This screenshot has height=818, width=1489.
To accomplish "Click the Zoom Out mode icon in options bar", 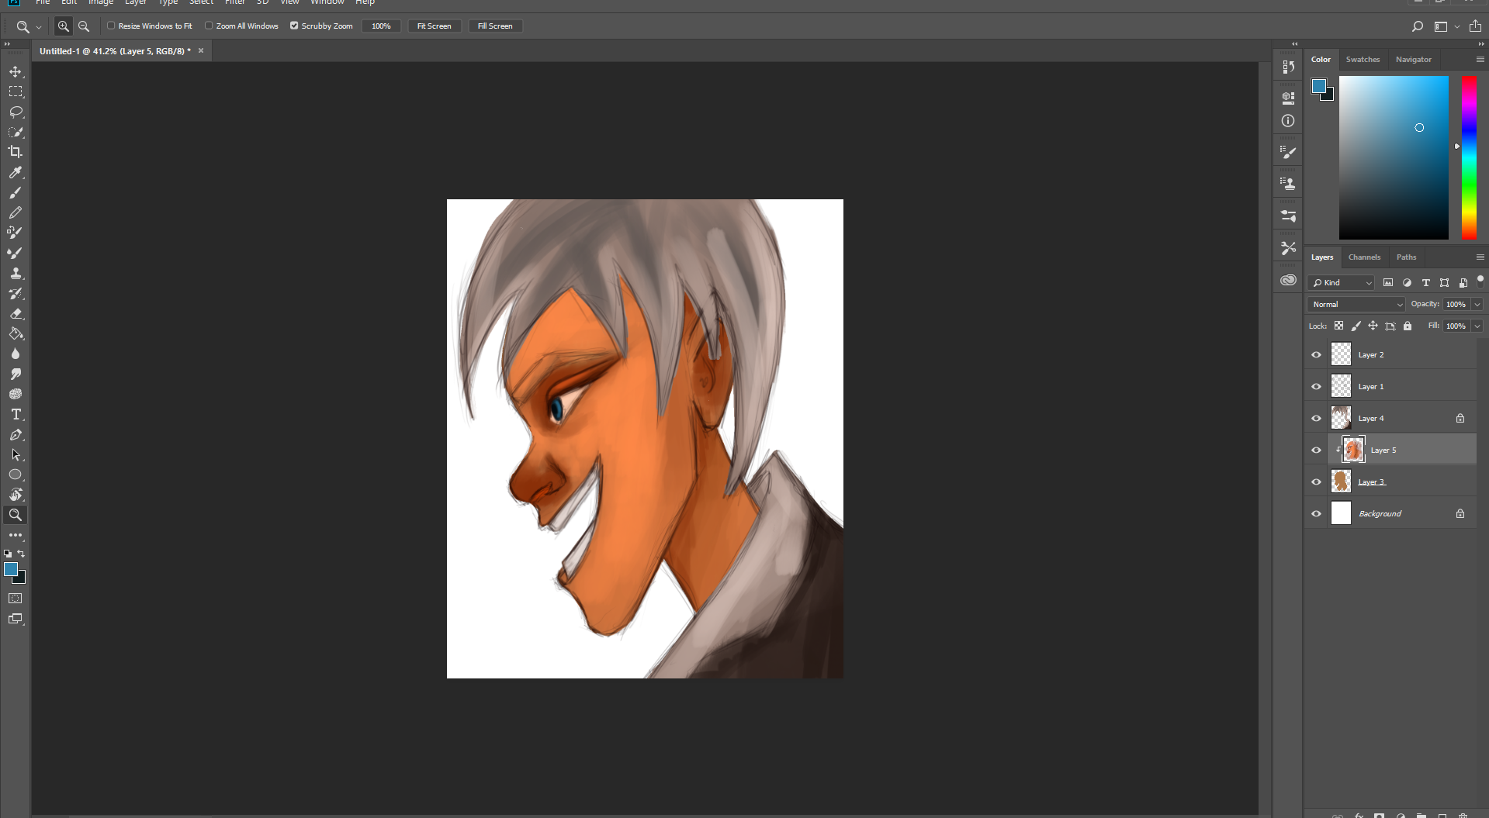I will [84, 26].
